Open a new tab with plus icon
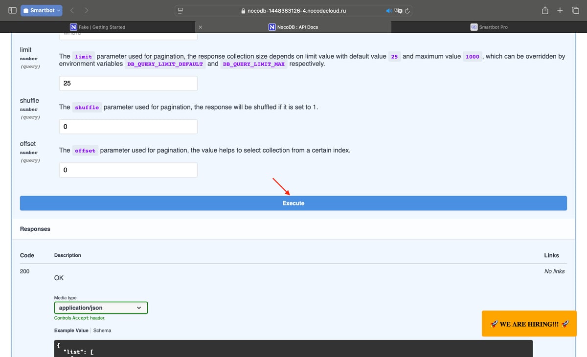 560,10
